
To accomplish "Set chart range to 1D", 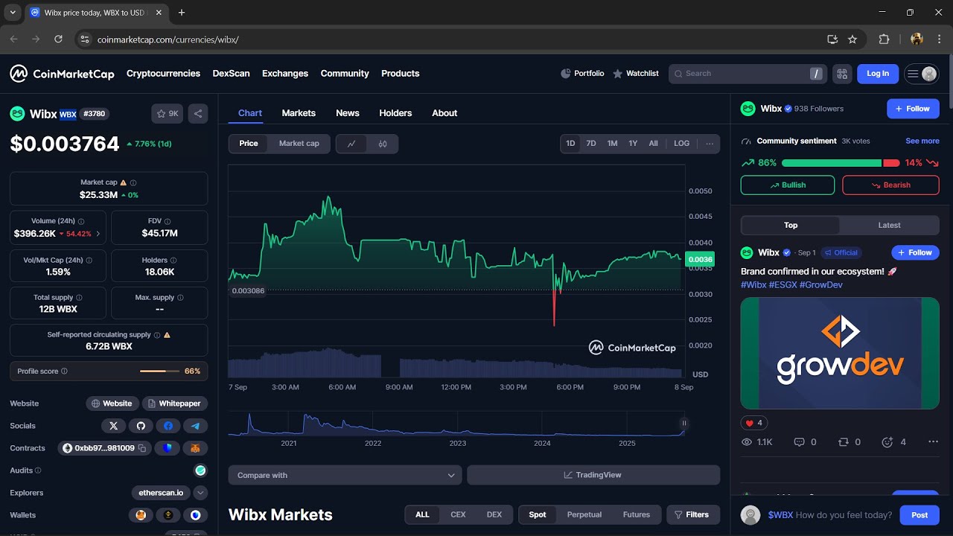I will 570,144.
